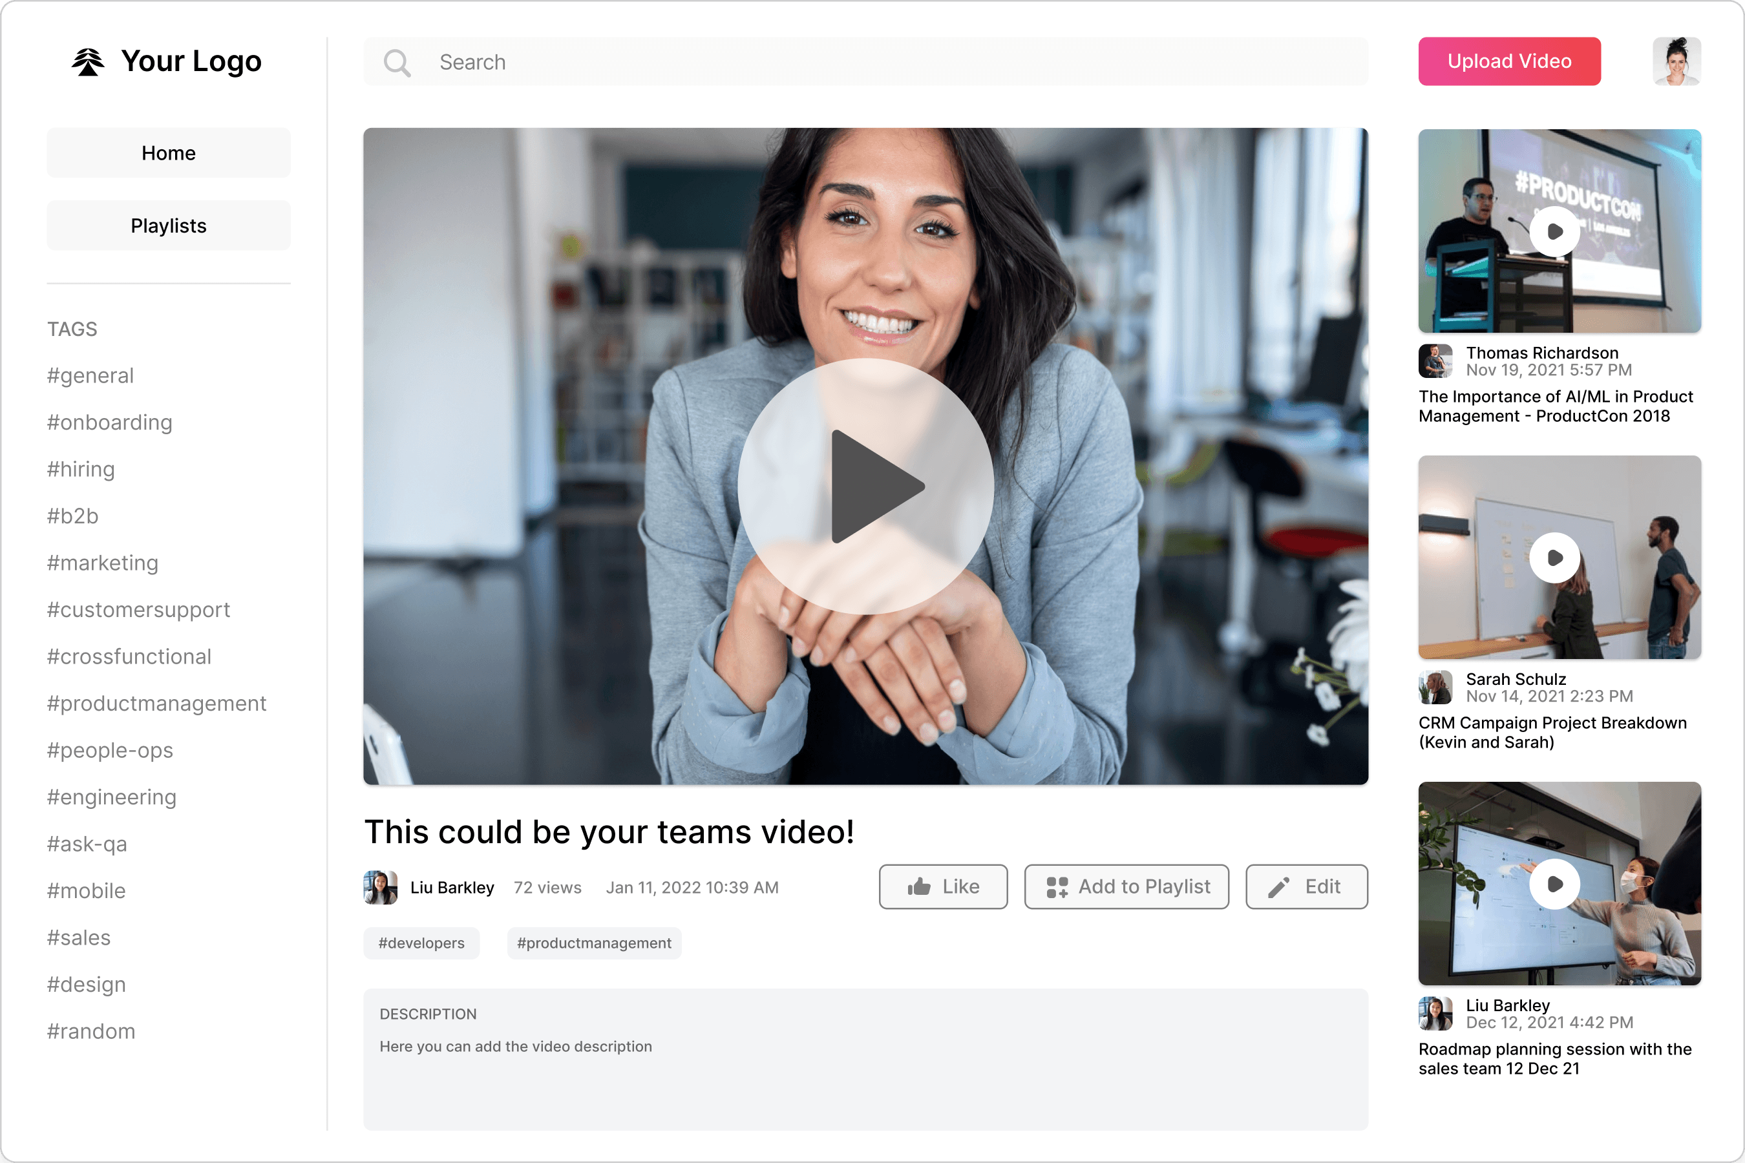Click Thomas Richardson's profile avatar

(1435, 361)
